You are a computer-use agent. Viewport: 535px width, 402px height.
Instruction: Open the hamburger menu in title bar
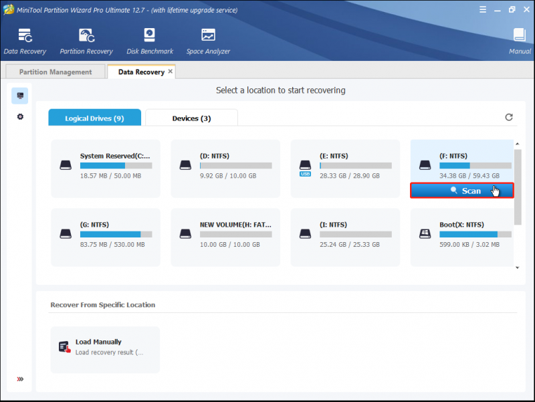pyautogui.click(x=482, y=9)
